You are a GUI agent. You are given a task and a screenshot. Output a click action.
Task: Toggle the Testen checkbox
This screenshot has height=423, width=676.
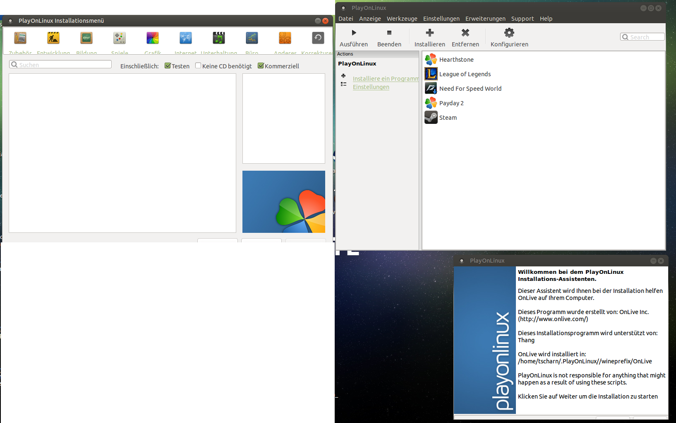tap(168, 66)
